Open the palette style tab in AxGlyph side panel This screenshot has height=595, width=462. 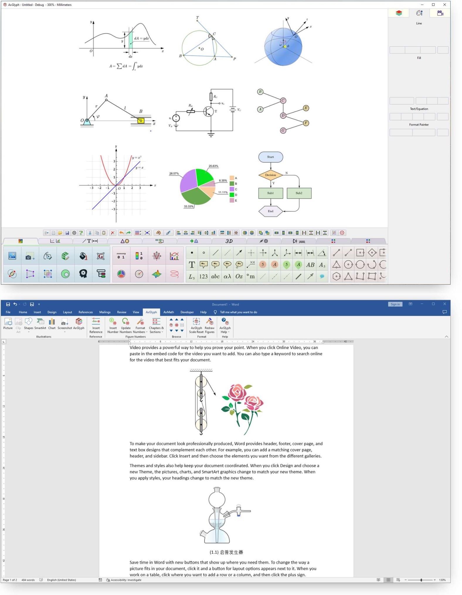coord(419,13)
